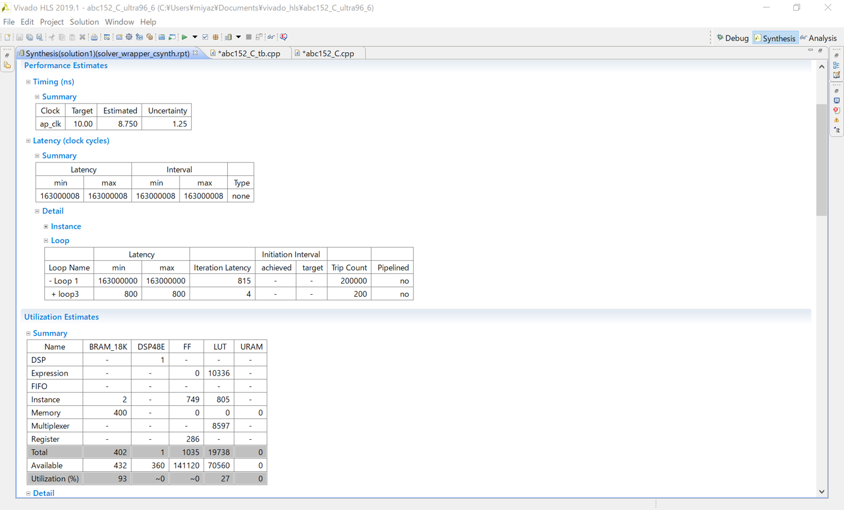Open the Outline view icon in right sidebar
Screen dimensions: 844x510
click(x=837, y=65)
